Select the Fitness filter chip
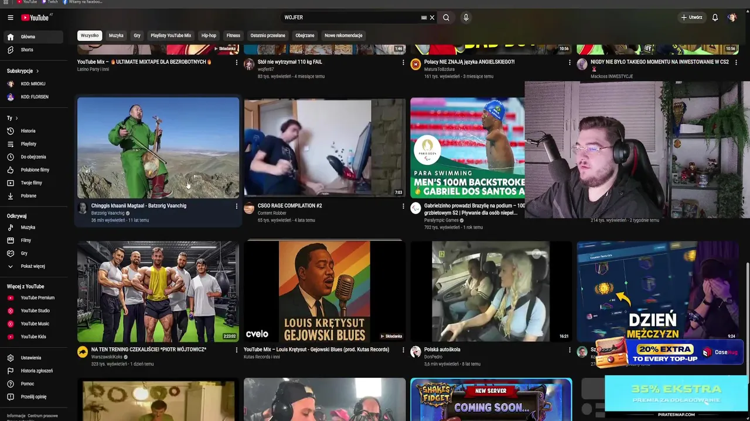Screen dimensions: 750x421 point(233,36)
